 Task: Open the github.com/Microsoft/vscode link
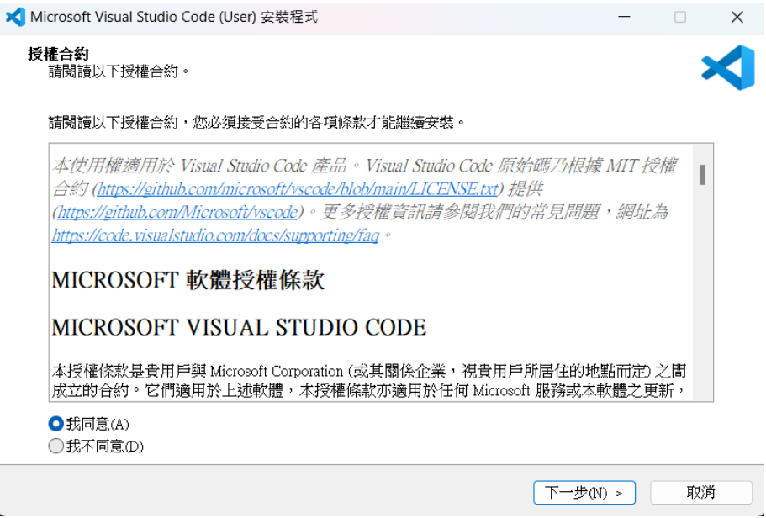[x=177, y=212]
